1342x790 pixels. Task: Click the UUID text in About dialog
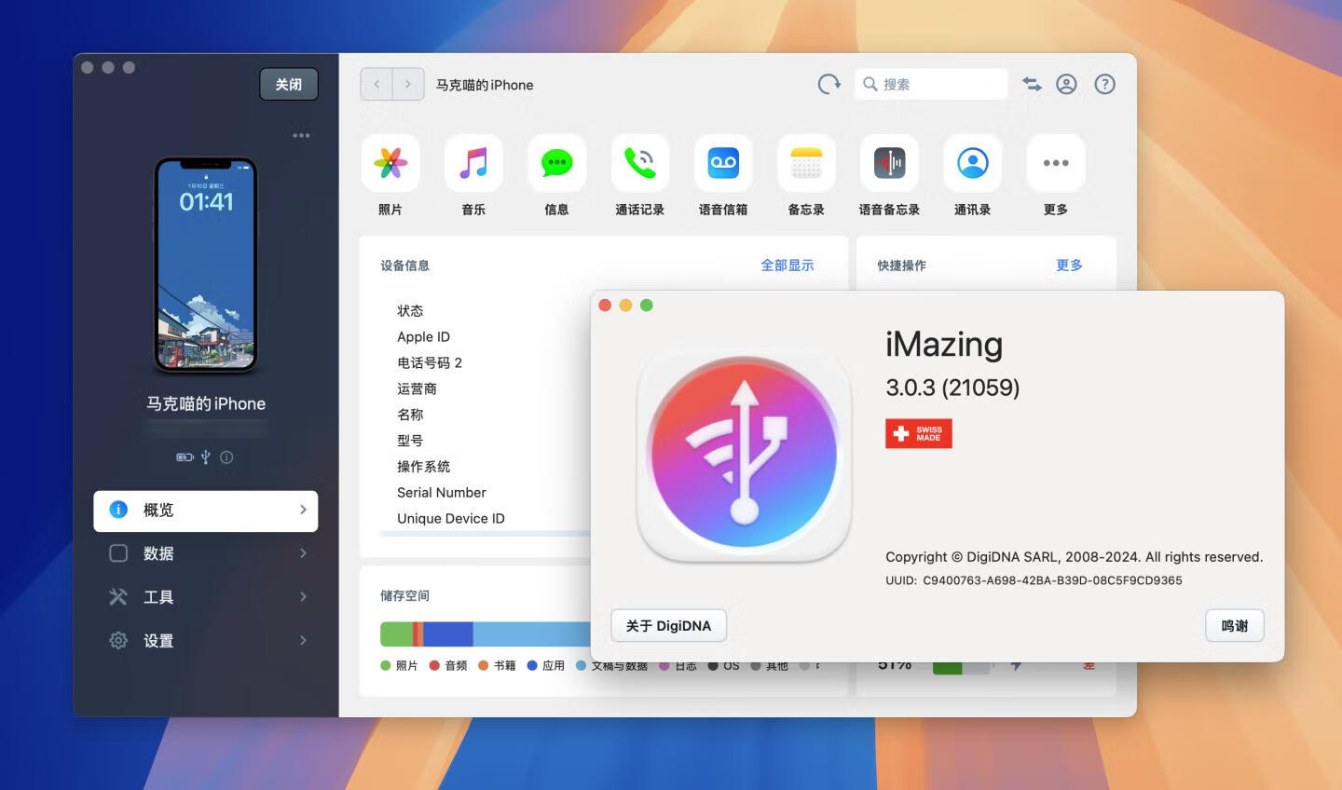point(1034,580)
